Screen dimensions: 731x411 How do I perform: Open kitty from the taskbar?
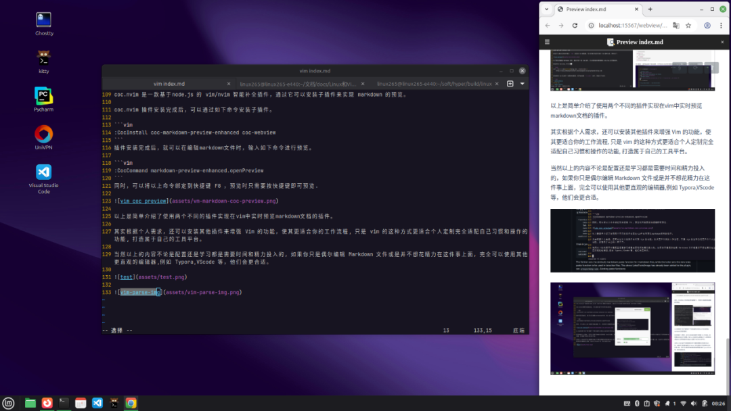[x=114, y=403]
